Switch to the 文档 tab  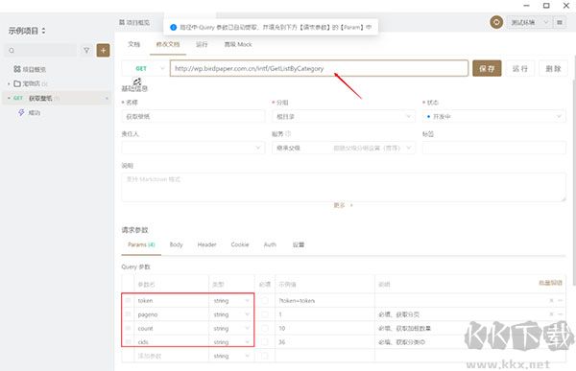pos(133,44)
